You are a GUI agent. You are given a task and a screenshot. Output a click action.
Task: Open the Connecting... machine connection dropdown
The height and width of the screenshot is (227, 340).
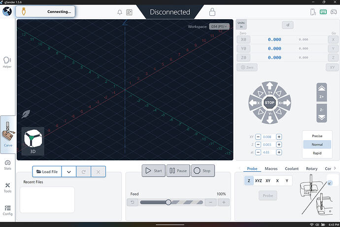45,11
